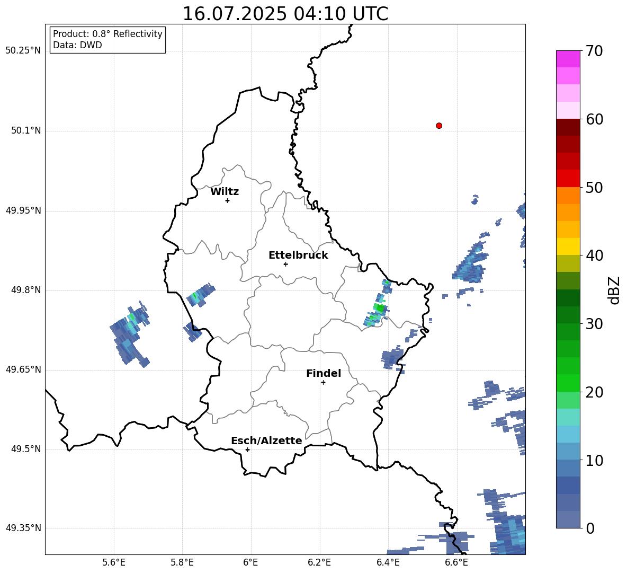Screen dimensions: 627x573
Task: Click the bright red colorbar segment below 50
Action: point(568,179)
